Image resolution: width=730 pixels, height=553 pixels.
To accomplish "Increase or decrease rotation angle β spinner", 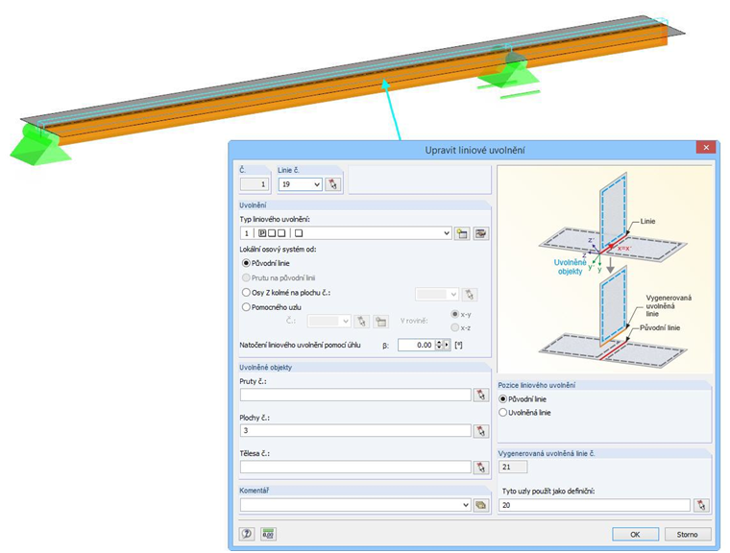I will point(439,345).
